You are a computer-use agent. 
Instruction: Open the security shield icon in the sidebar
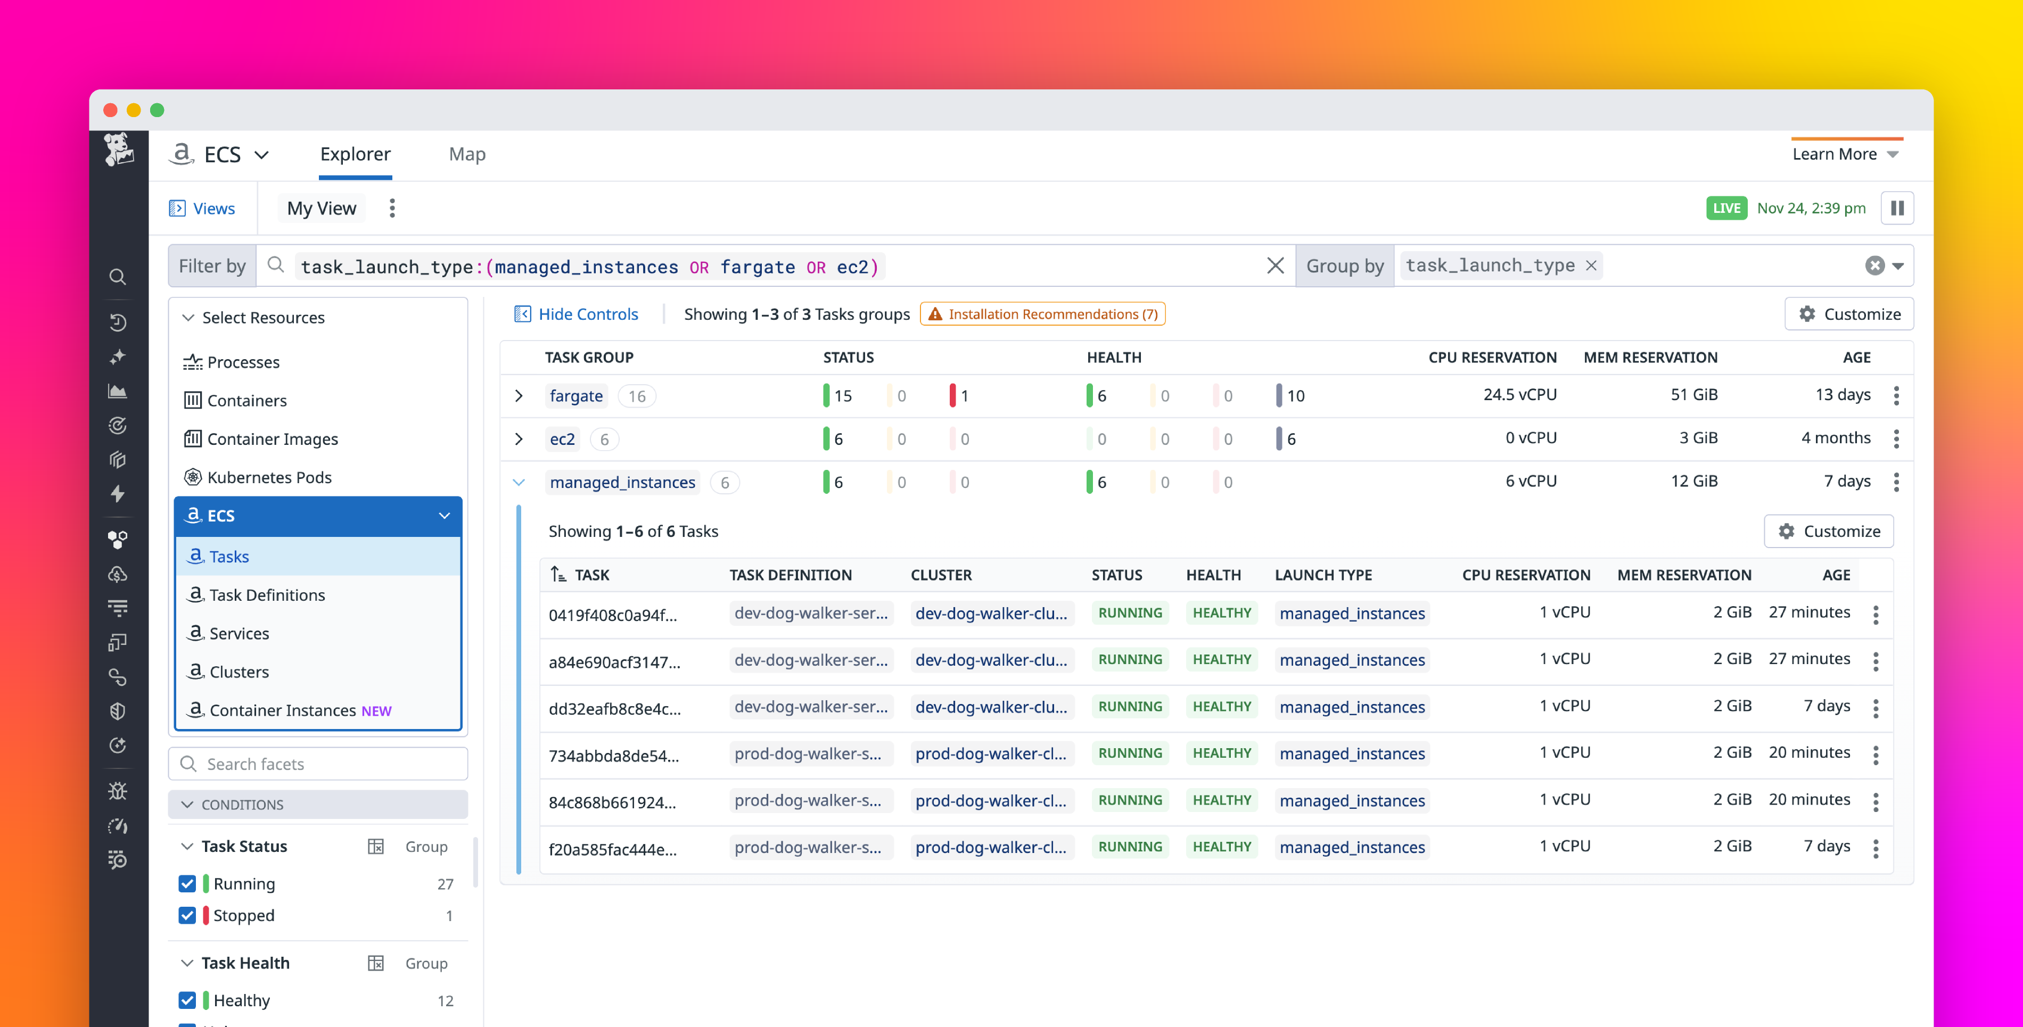coord(118,710)
